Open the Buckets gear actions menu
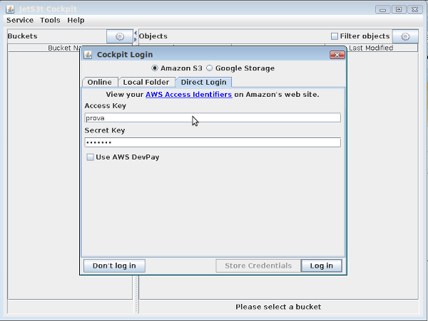 coord(120,36)
